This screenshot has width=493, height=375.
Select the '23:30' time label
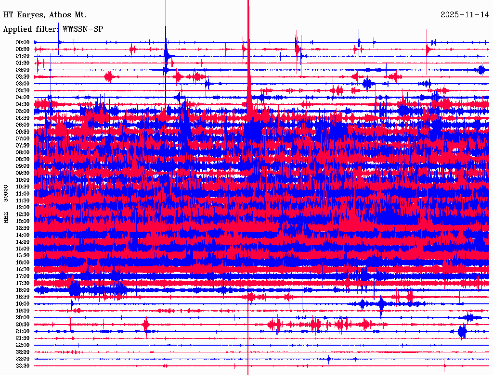point(23,366)
